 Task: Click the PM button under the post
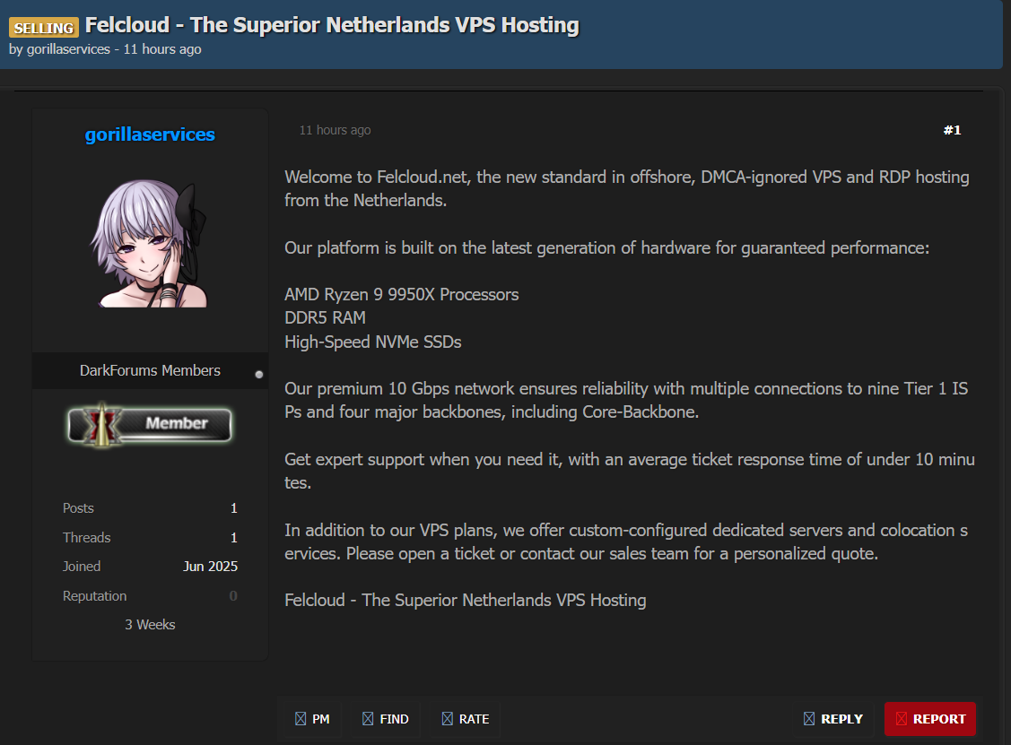coord(313,719)
